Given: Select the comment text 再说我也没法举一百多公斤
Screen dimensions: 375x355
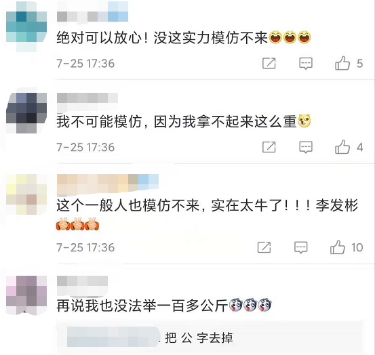Looking at the screenshot, I should coord(142,306).
